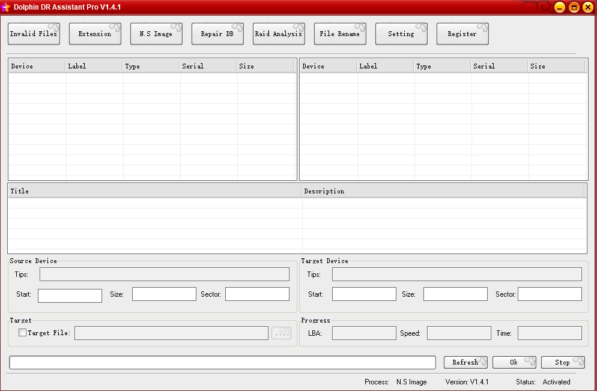The height and width of the screenshot is (391, 597).
Task: Click the bottom progress bar
Action: coord(222,362)
